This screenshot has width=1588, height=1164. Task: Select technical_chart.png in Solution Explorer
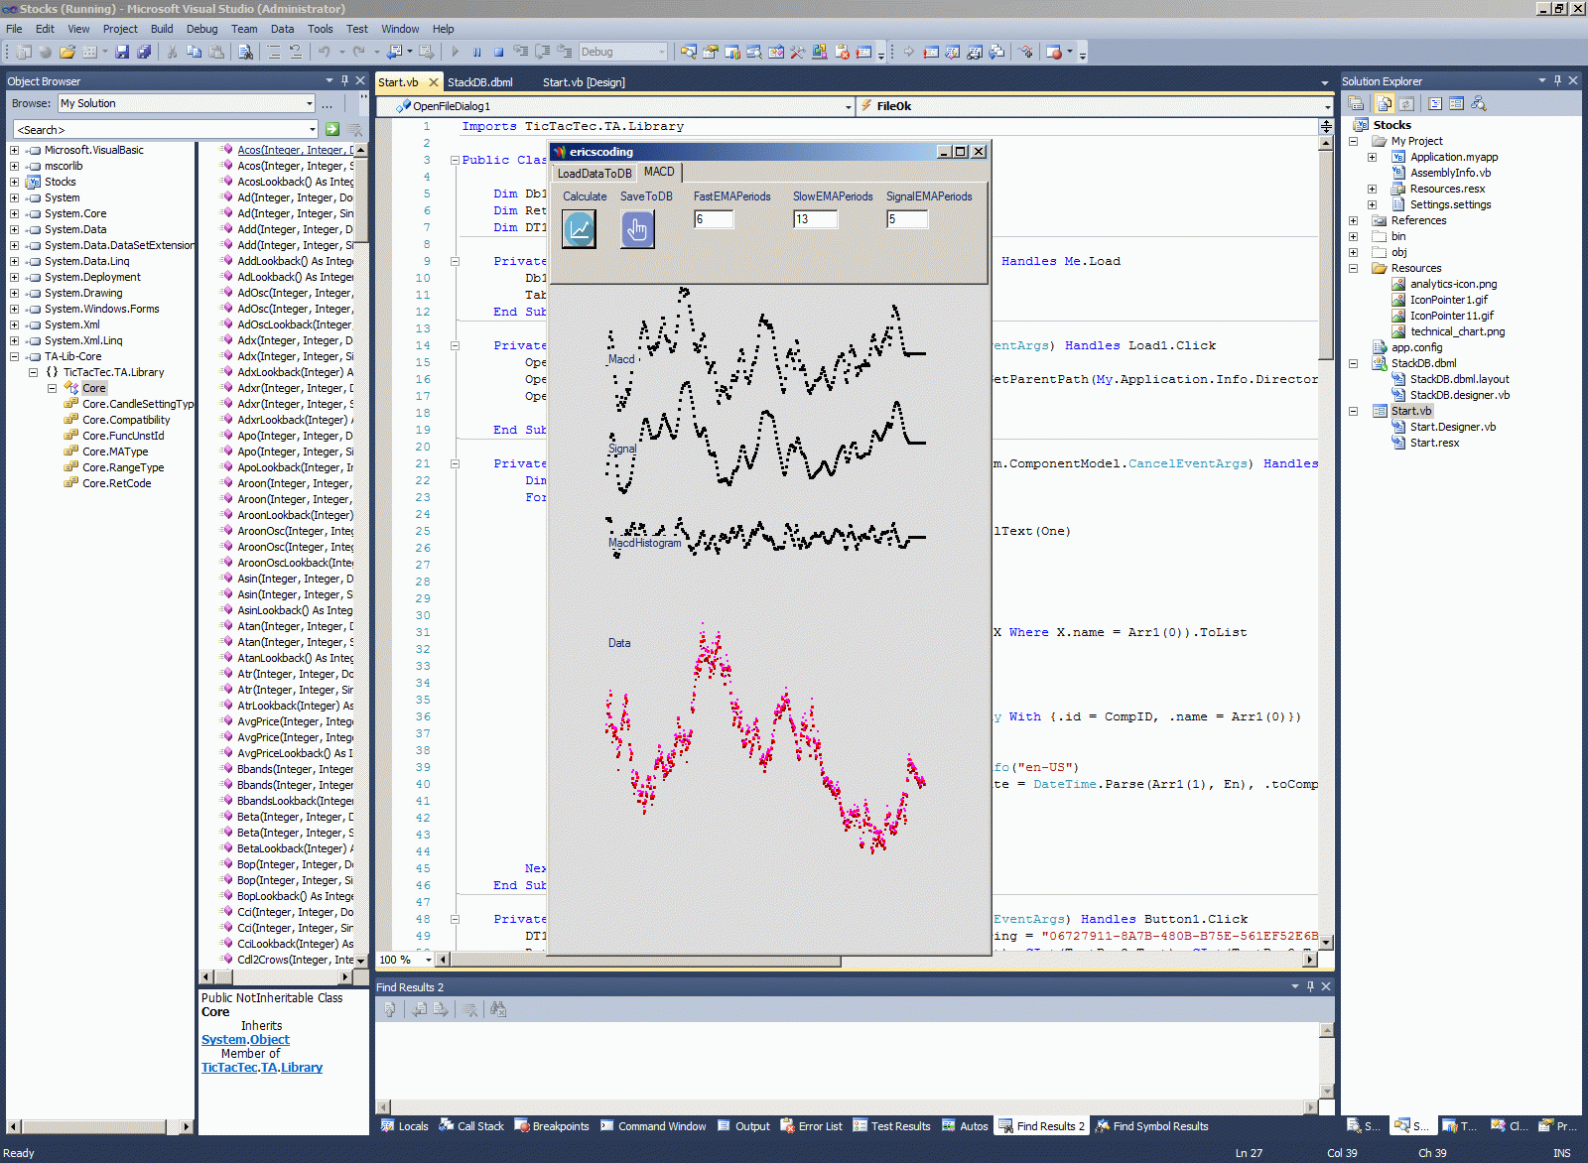[1457, 331]
